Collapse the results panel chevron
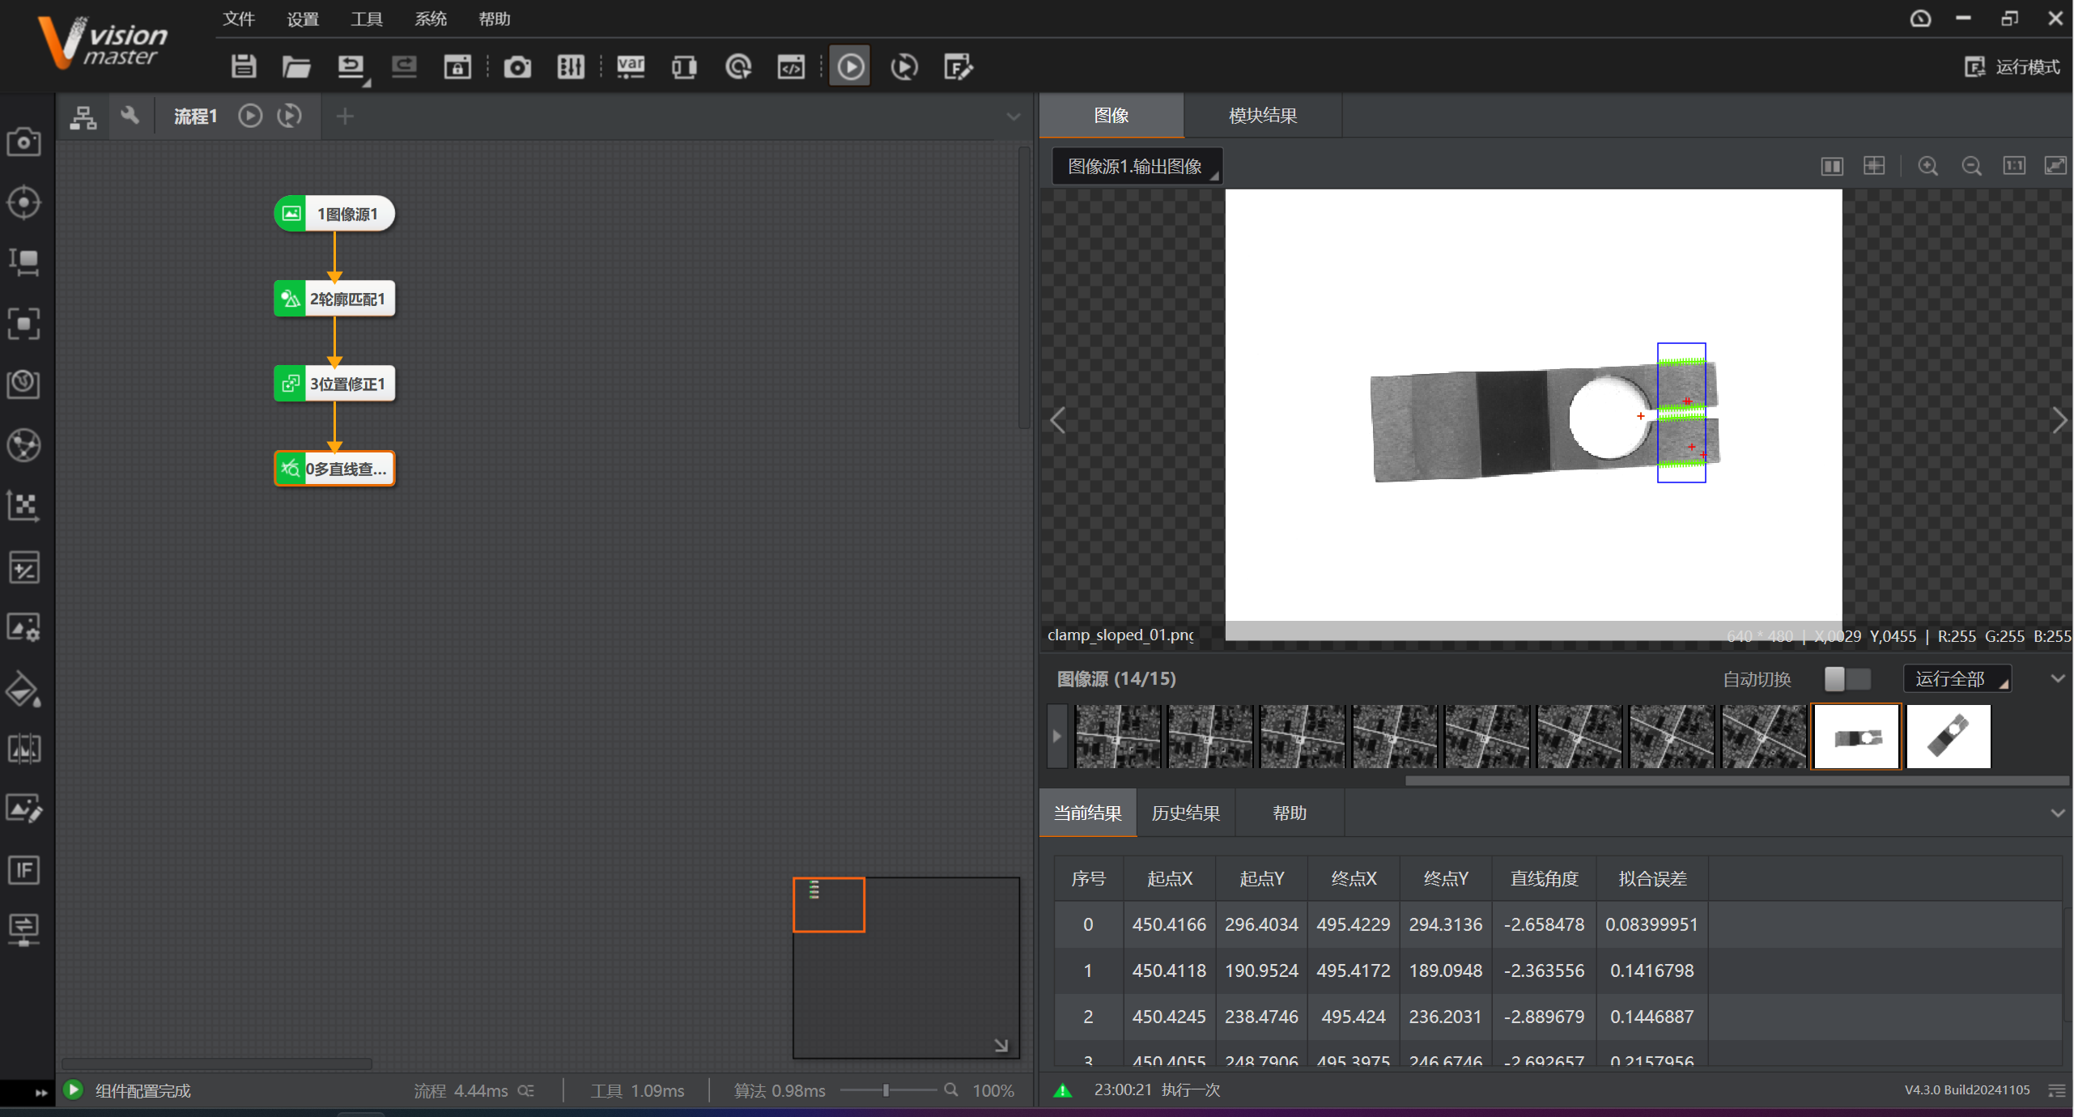 coord(2057,813)
